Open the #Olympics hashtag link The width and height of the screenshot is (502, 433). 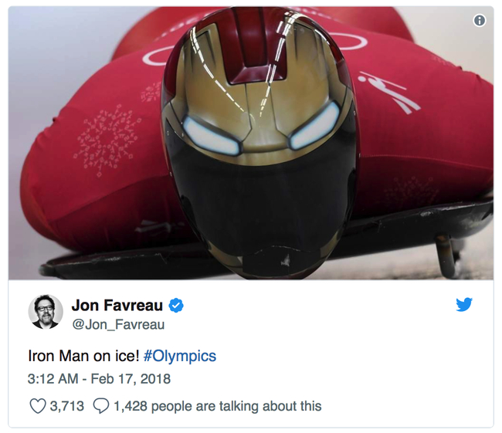[x=180, y=356]
